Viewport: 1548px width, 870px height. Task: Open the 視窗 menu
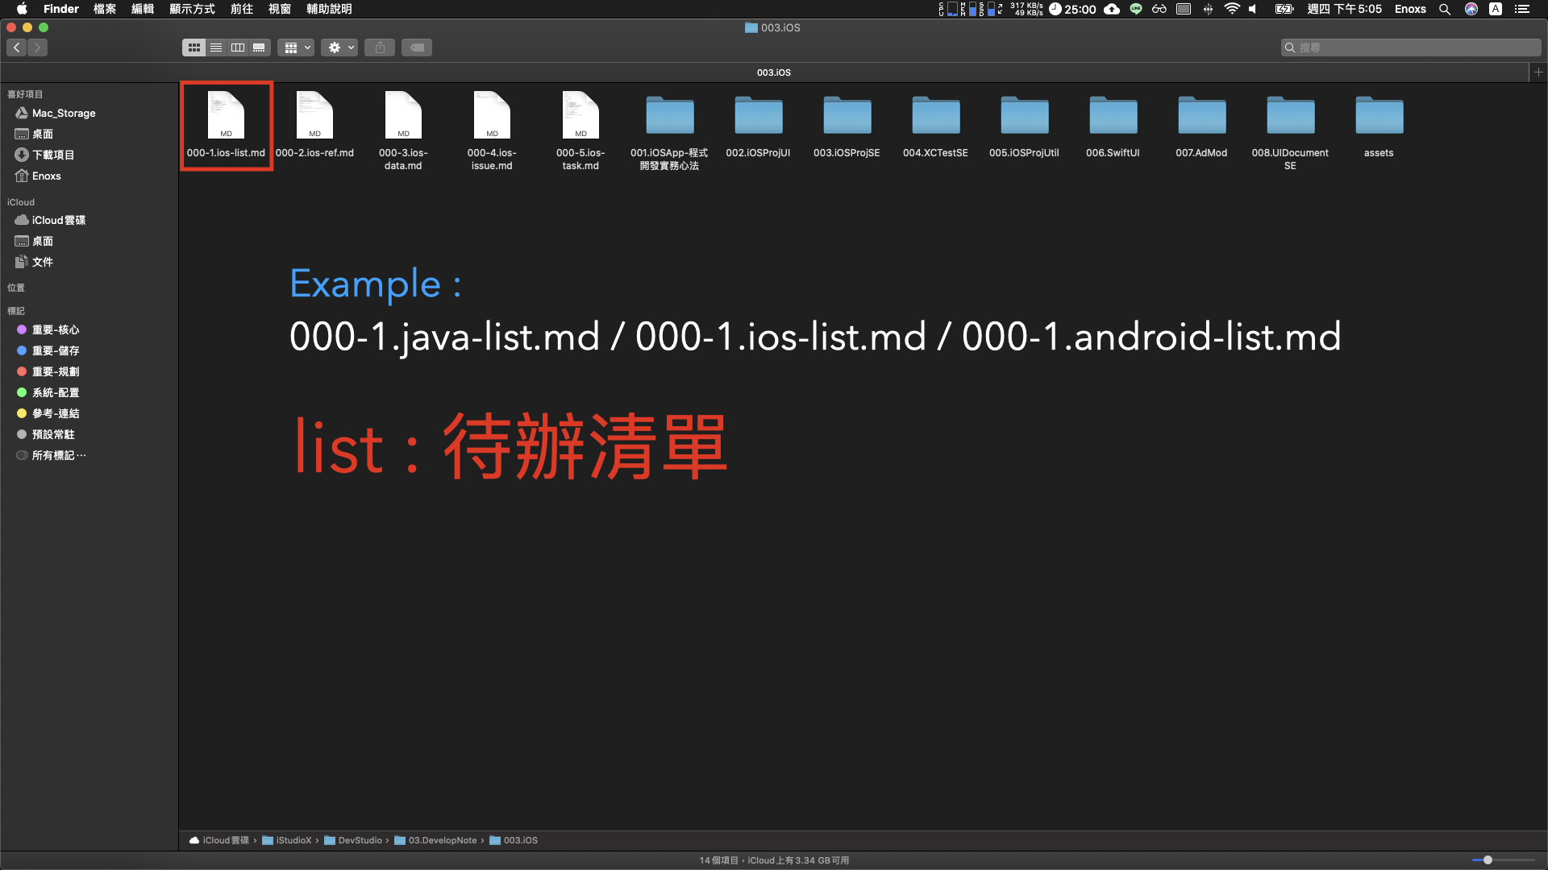click(x=280, y=9)
